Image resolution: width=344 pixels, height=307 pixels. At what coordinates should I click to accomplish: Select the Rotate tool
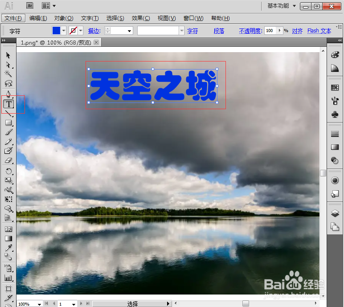[8, 171]
